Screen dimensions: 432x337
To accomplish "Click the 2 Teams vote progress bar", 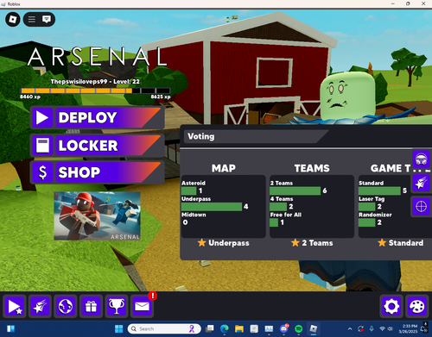I will tap(295, 190).
